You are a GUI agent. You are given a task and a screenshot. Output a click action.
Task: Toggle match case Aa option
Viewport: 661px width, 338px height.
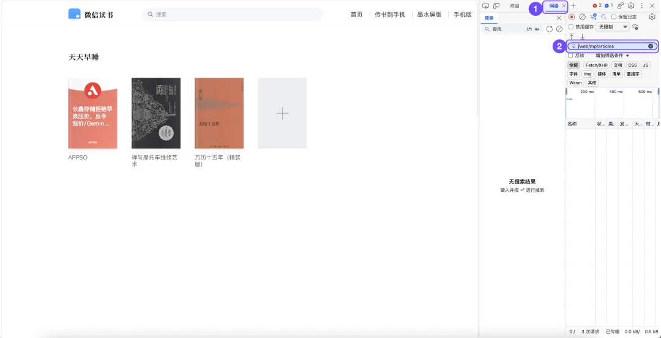point(537,29)
